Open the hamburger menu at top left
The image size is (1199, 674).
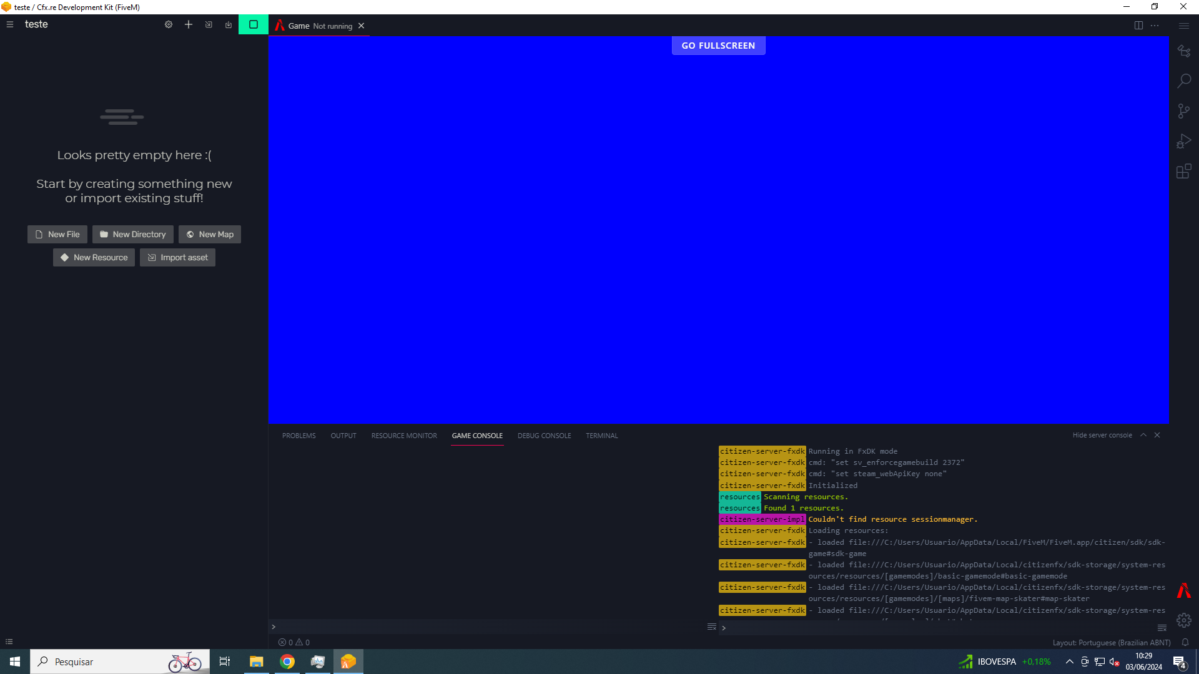point(9,24)
